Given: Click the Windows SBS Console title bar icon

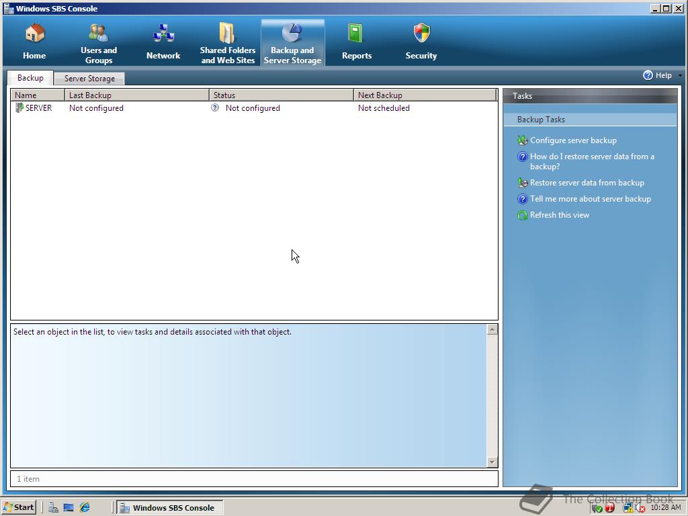Looking at the screenshot, I should coord(9,8).
